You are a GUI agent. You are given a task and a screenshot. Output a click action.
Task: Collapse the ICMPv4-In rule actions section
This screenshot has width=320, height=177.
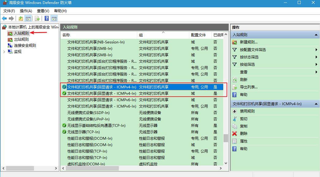pyautogui.click(x=316, y=104)
